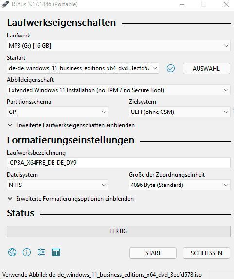The height and width of the screenshot is (279, 234).
Task: Click the Status heading
Action: (20, 213)
